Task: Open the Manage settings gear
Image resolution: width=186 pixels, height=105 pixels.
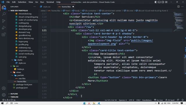Action: click(x=4, y=95)
